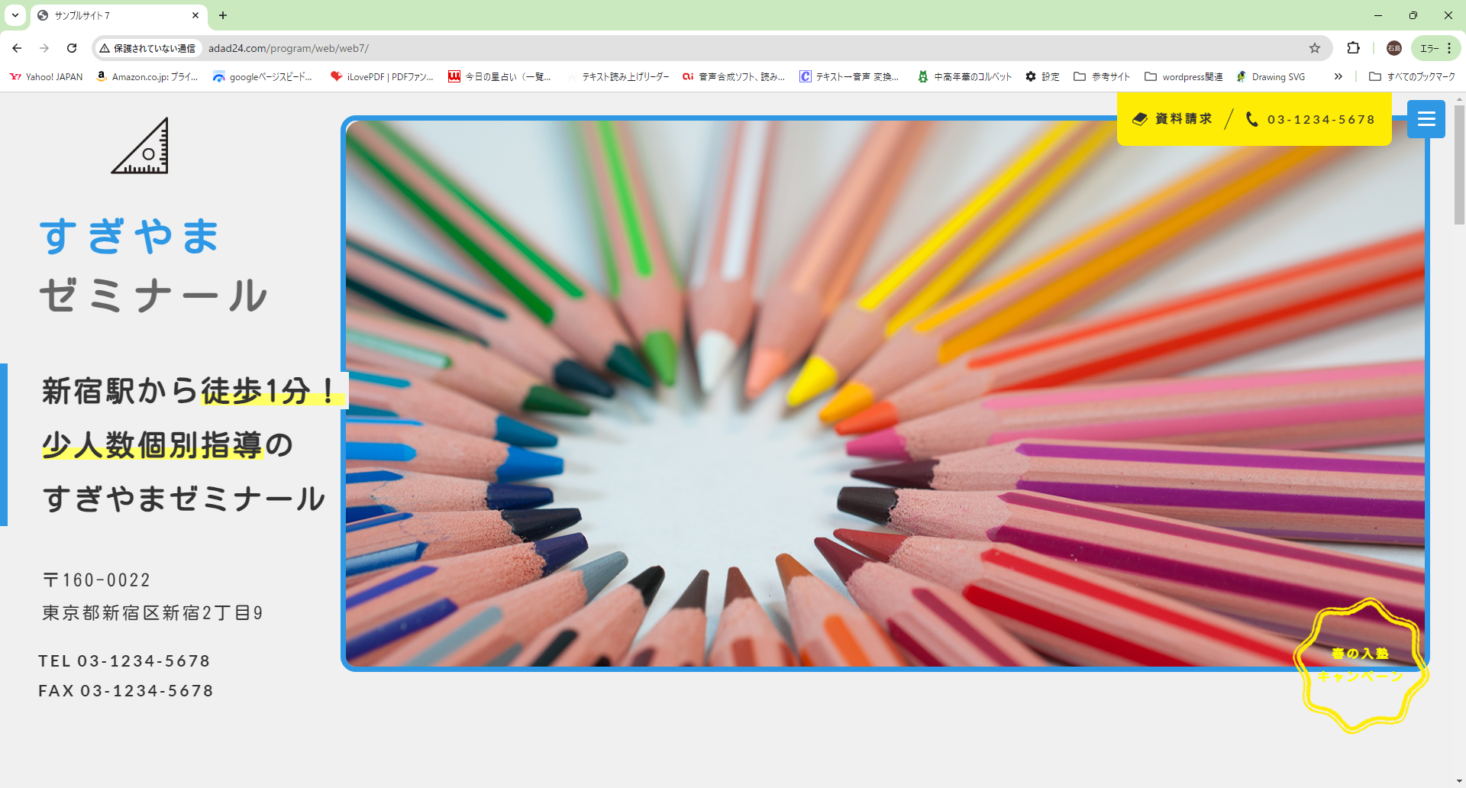
Task: Click the 春の入塾キャンペーン badge
Action: pyautogui.click(x=1361, y=665)
